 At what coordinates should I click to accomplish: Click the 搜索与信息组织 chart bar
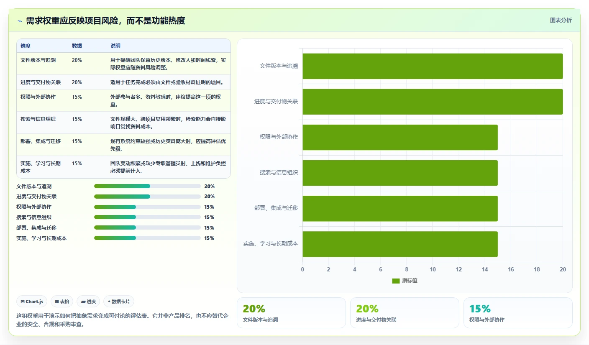tap(400, 173)
